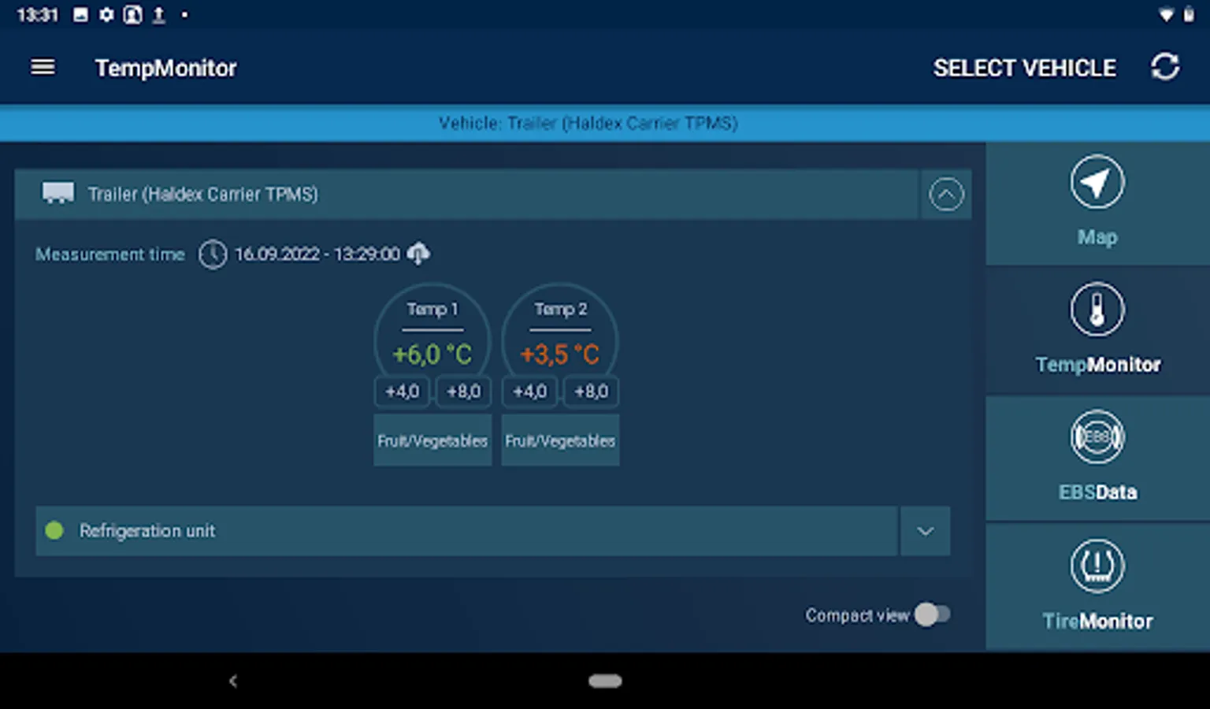Screen dimensions: 1210x709
Task: Tap the Refrigeration unit label
Action: [x=147, y=531]
